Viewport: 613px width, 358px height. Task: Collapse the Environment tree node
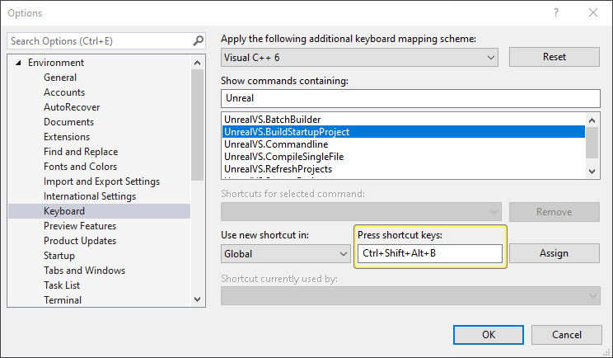[18, 63]
